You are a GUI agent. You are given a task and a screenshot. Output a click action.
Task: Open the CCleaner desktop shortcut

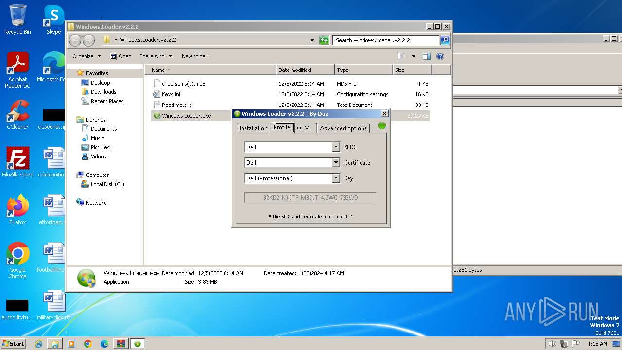[17, 115]
